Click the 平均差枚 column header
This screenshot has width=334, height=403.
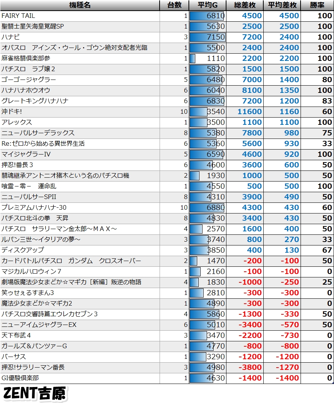[282, 5]
